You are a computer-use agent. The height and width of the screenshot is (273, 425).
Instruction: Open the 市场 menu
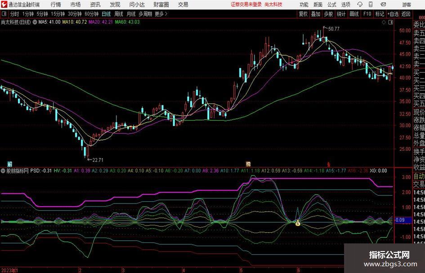coord(76,4)
